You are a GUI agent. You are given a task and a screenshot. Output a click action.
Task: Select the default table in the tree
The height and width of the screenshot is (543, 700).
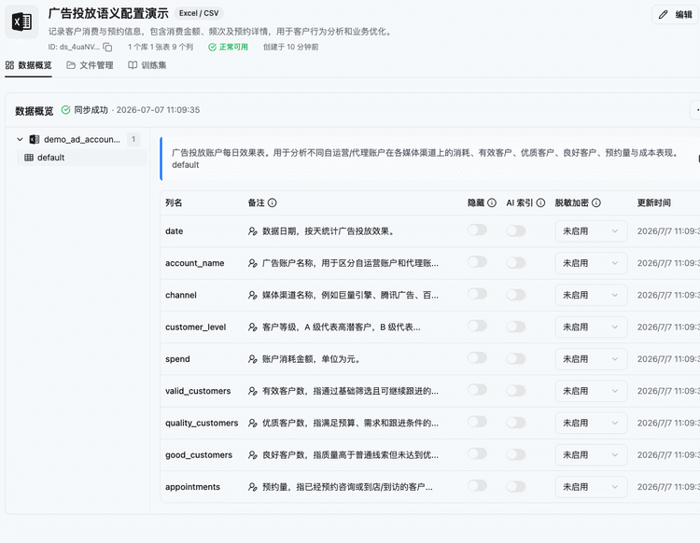tap(82, 158)
